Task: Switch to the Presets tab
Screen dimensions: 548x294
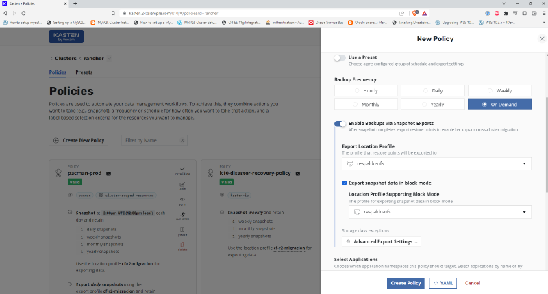Action: [x=84, y=72]
